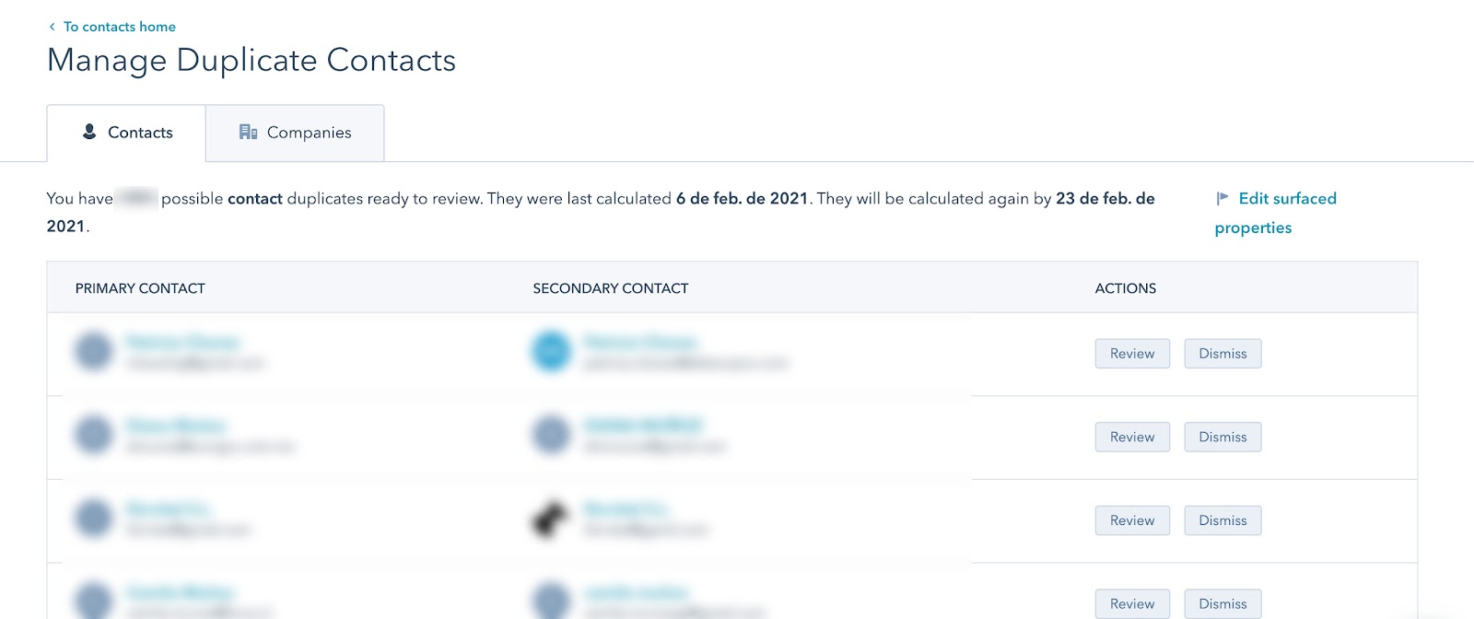This screenshot has height=619, width=1474.
Task: Review the second duplicate contact pair
Action: [1132, 437]
